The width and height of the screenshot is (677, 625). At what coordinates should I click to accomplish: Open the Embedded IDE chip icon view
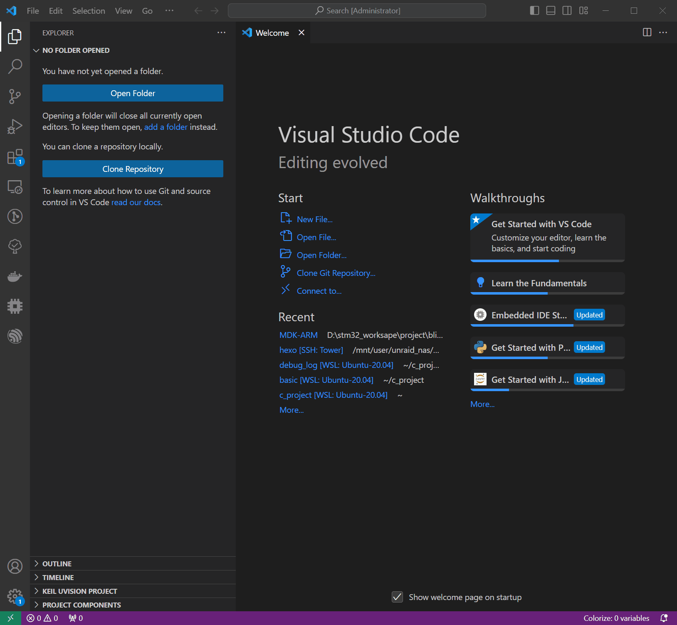[15, 306]
